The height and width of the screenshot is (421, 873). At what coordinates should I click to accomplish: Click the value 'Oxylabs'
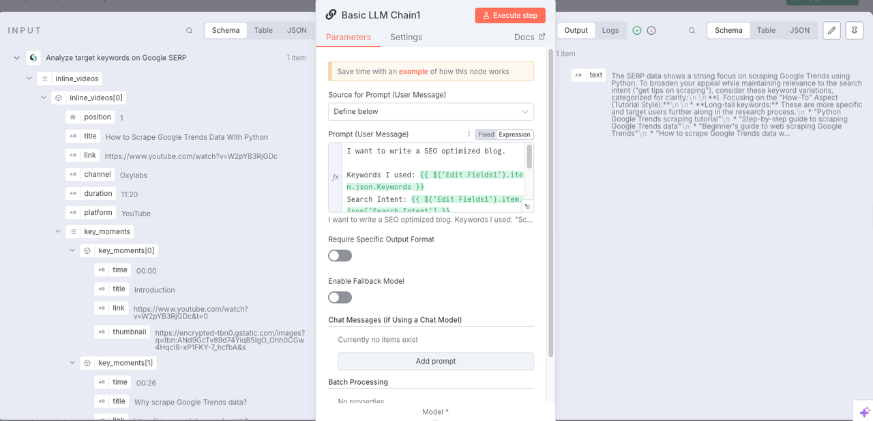point(134,175)
